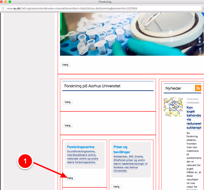This screenshot has height=190, width=204.
Task: Focus the URL address field
Action: tap(102, 8)
